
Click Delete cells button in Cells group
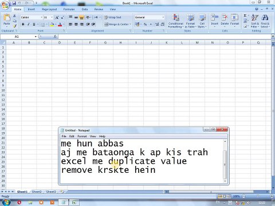(x=225, y=20)
